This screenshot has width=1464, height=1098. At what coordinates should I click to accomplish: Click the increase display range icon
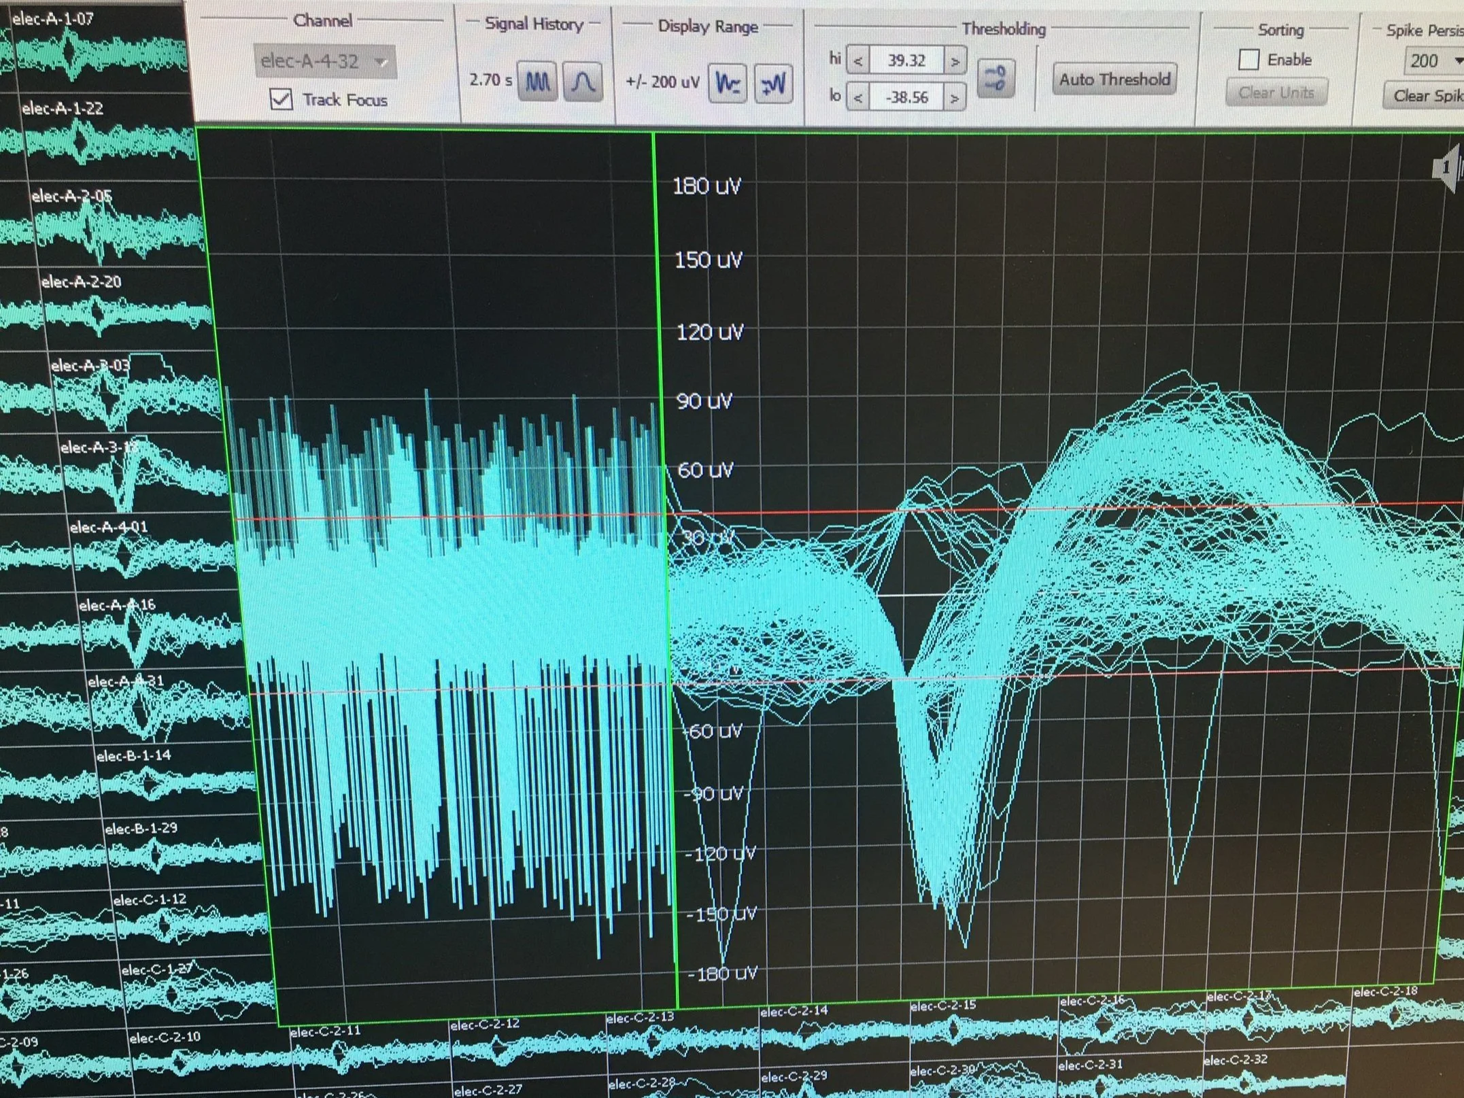coord(773,84)
